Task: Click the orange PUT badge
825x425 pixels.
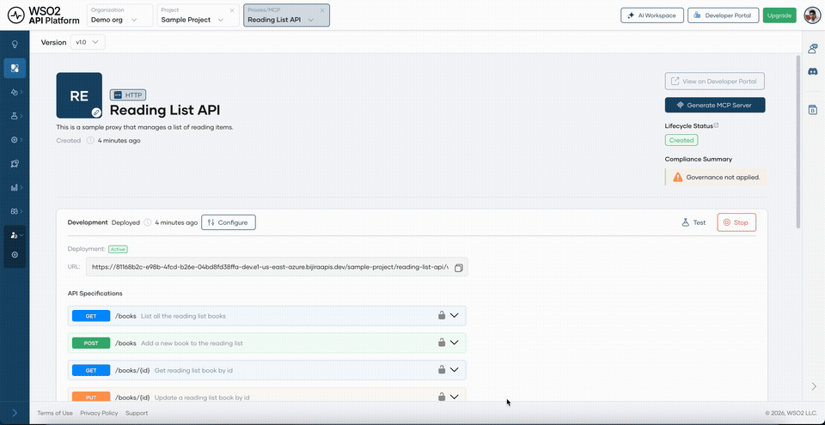Action: pyautogui.click(x=91, y=398)
